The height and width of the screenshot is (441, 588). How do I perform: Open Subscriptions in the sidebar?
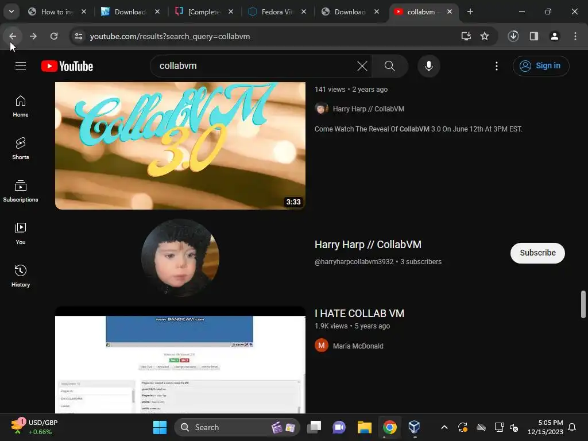tap(21, 191)
